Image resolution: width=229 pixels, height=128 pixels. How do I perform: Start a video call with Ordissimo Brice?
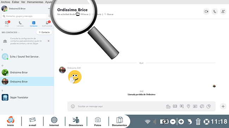pos(206,12)
